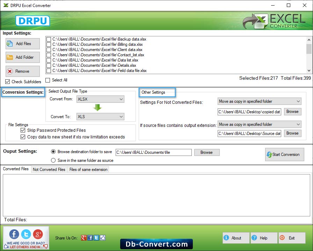Open source files output extension dropdown
The height and width of the screenshot is (251, 313).
(259, 124)
